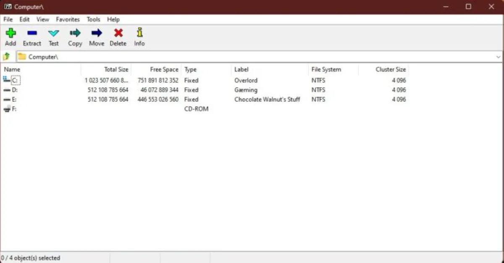Screen dimensions: 504x263
Task: Click the red Delete X icon
Action: tap(118, 33)
